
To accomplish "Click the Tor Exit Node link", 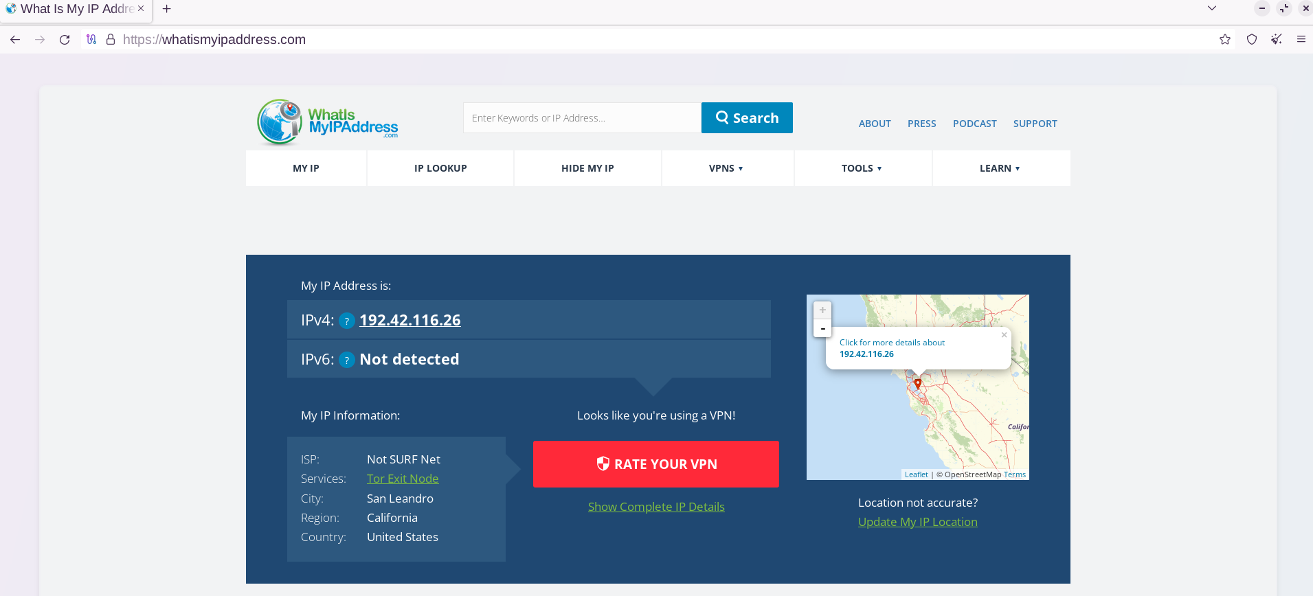I will point(403,479).
